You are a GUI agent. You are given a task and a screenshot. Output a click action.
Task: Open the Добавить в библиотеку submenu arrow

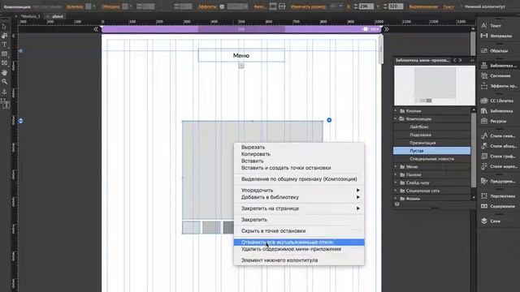point(358,197)
